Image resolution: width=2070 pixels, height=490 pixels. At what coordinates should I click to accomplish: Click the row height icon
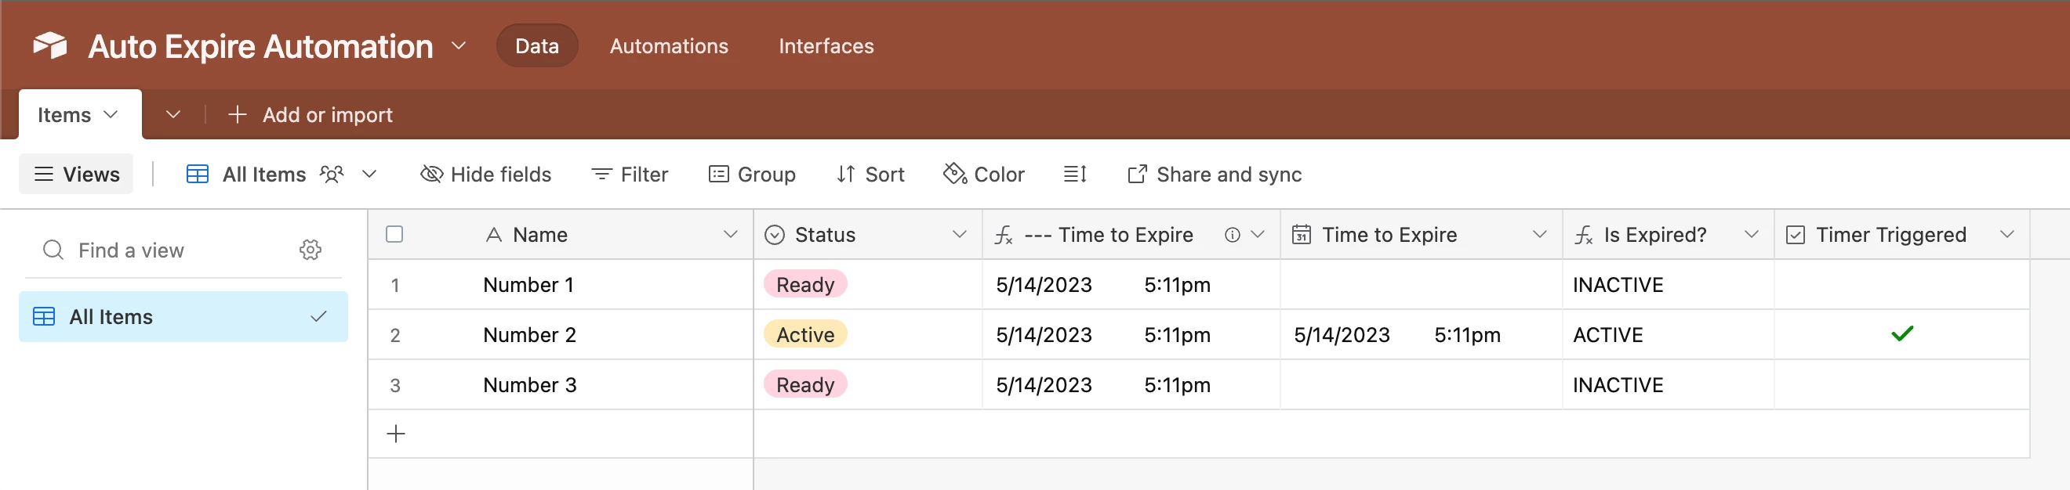tap(1075, 174)
